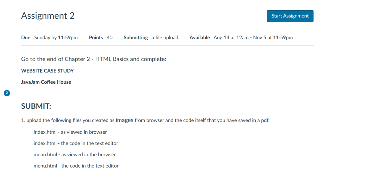Click the 'Available' bold label
Image resolution: width=390 pixels, height=180 pixels.
(x=200, y=37)
